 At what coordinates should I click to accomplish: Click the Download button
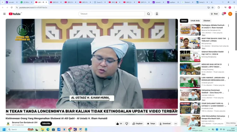pos(165,124)
